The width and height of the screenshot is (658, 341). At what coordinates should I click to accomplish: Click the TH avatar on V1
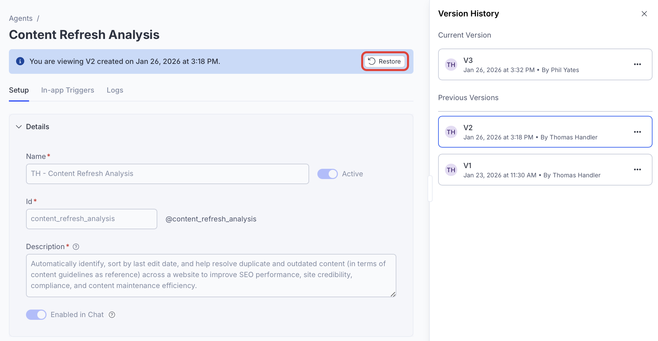coord(451,170)
